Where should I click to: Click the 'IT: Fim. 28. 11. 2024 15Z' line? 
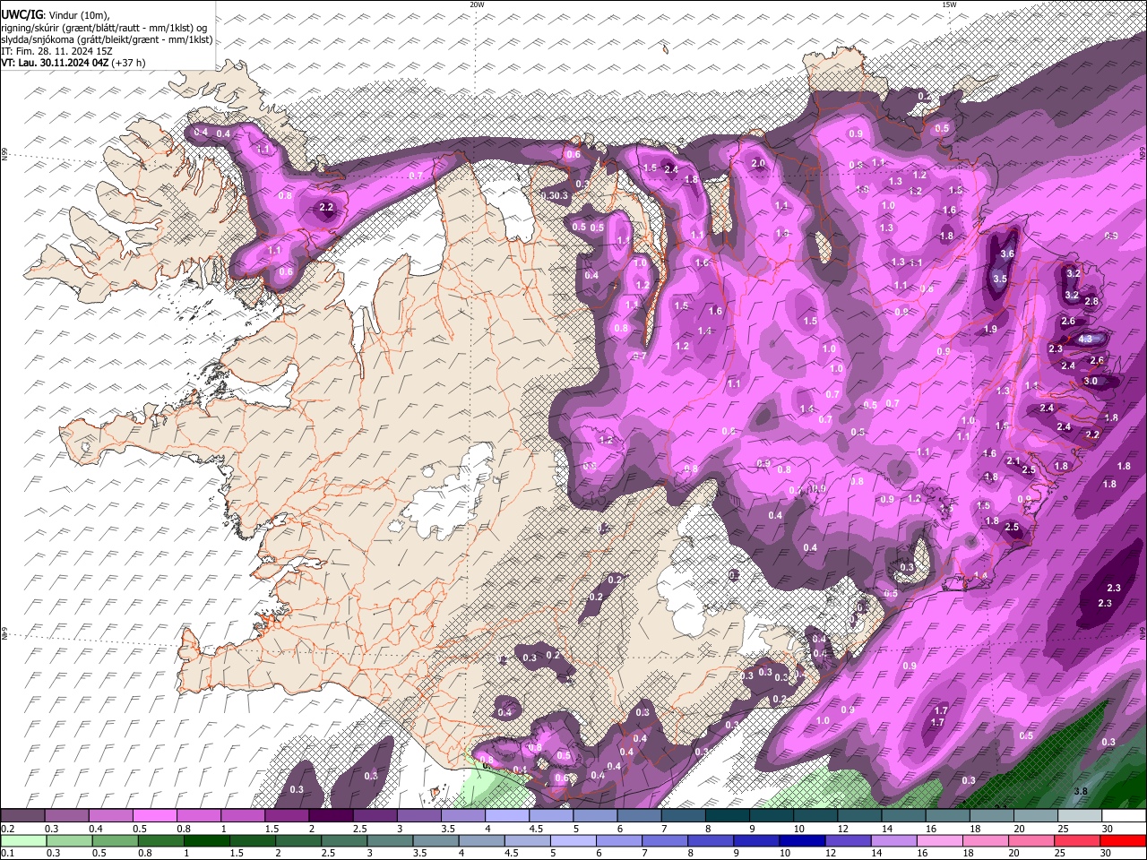56,51
